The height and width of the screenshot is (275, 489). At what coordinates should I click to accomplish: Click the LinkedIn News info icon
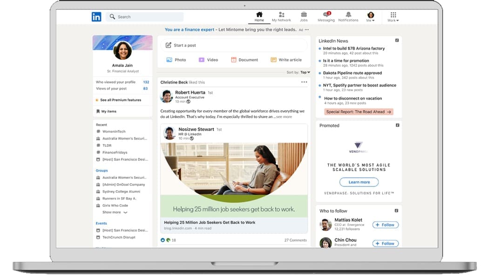pos(397,40)
